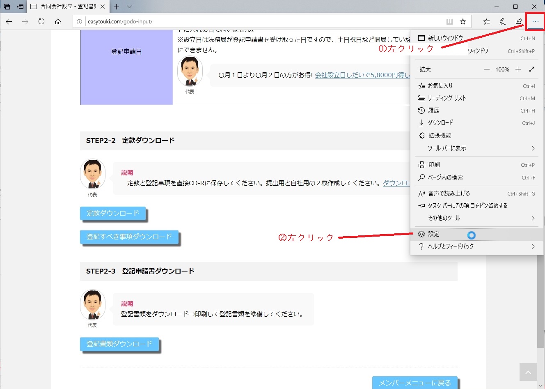
Task: Click the 登記書類ダウンロード button
Action: (x=119, y=344)
